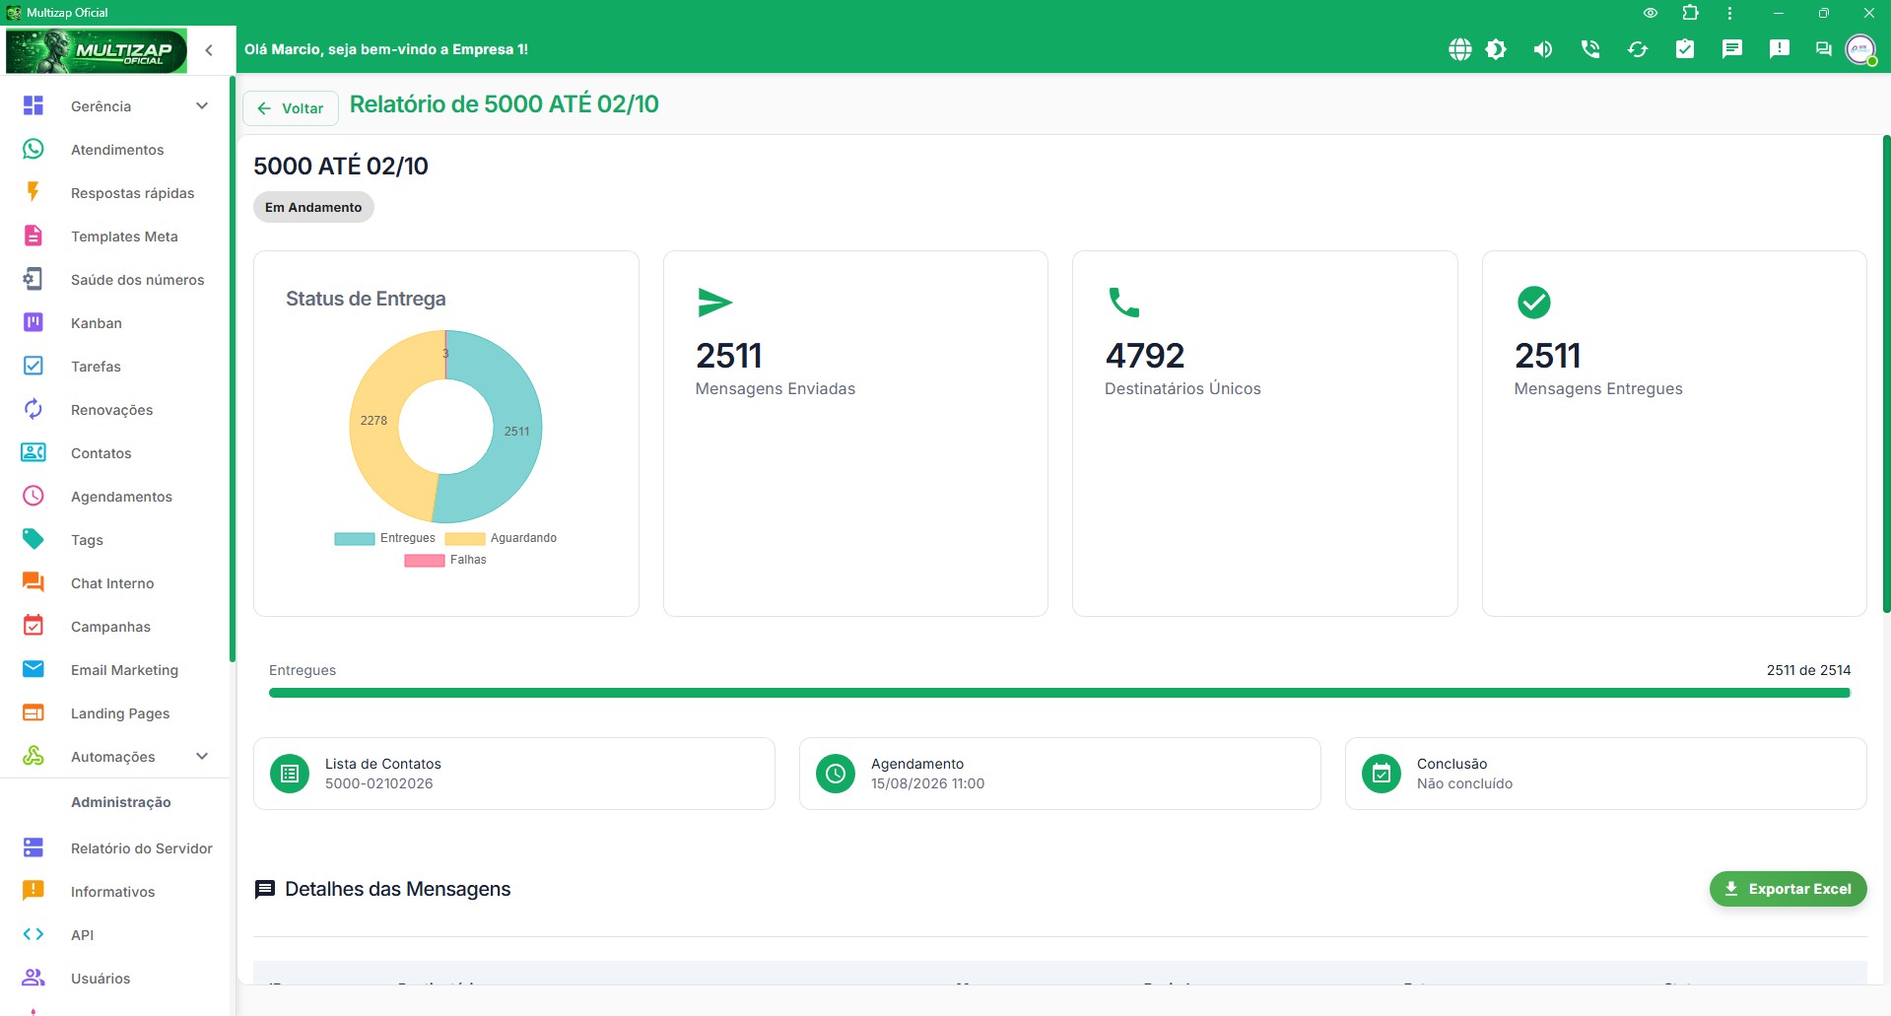The width and height of the screenshot is (1891, 1016).
Task: Click Tags label icon in sidebar
Action: click(34, 539)
